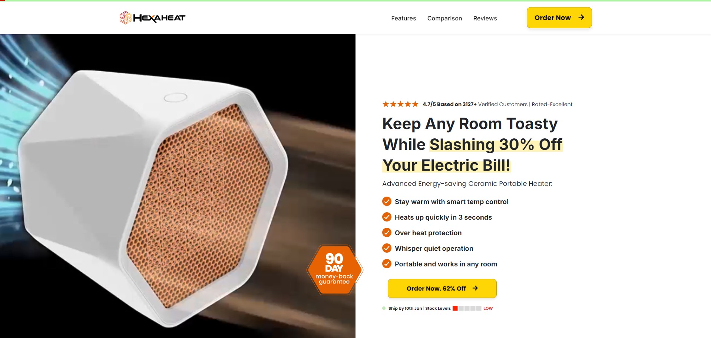
Task: Go to the Comparison section
Action: (x=444, y=18)
